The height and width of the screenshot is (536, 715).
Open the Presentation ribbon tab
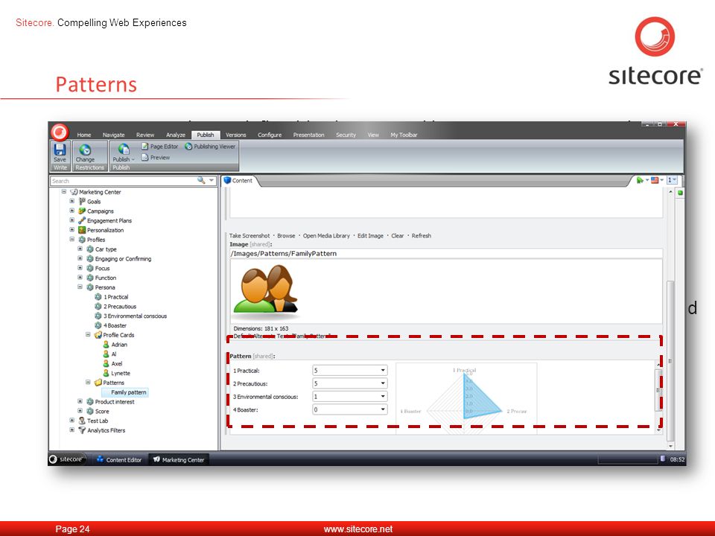pos(308,135)
